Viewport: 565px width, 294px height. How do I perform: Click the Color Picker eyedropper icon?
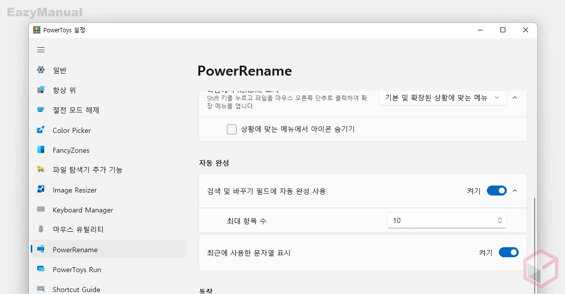pos(41,130)
